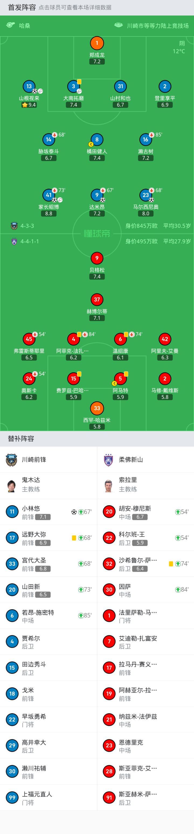Tap the referee whistle icon beside 哈桑
The height and width of the screenshot is (834, 194).
(x=11, y=25)
